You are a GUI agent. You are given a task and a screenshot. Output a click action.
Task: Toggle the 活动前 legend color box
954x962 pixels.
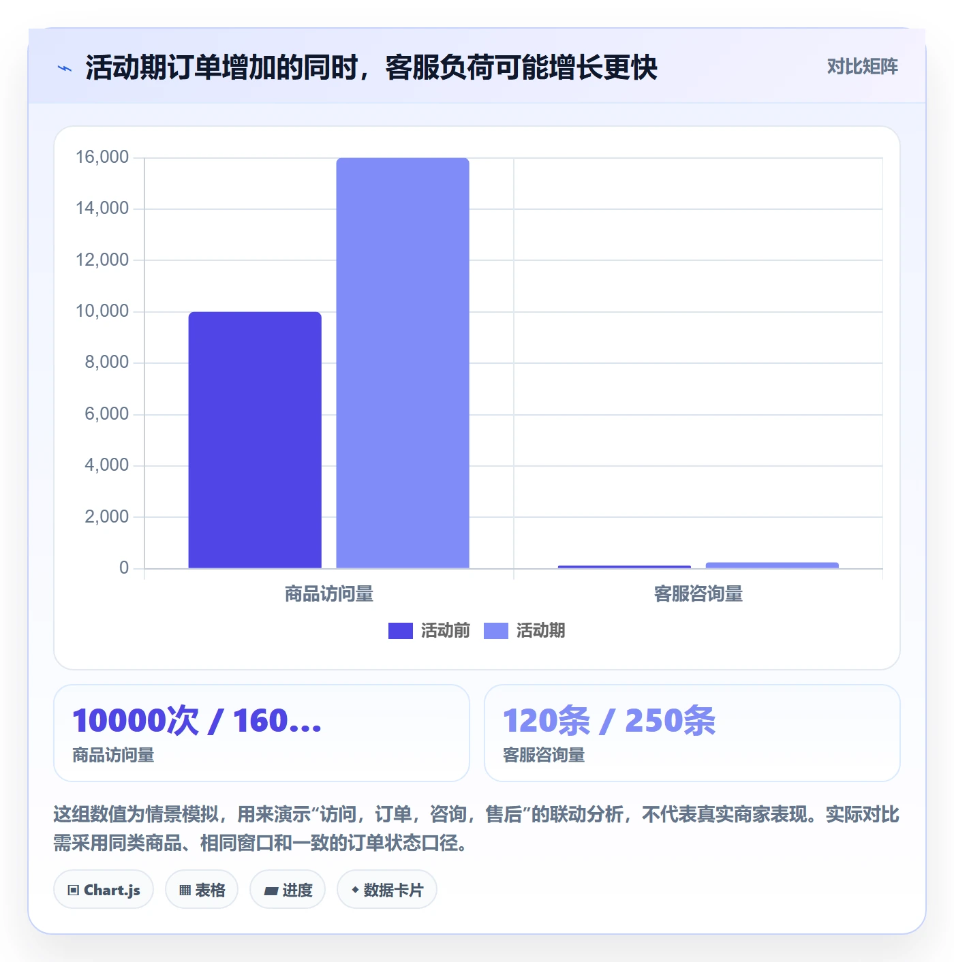click(x=401, y=631)
